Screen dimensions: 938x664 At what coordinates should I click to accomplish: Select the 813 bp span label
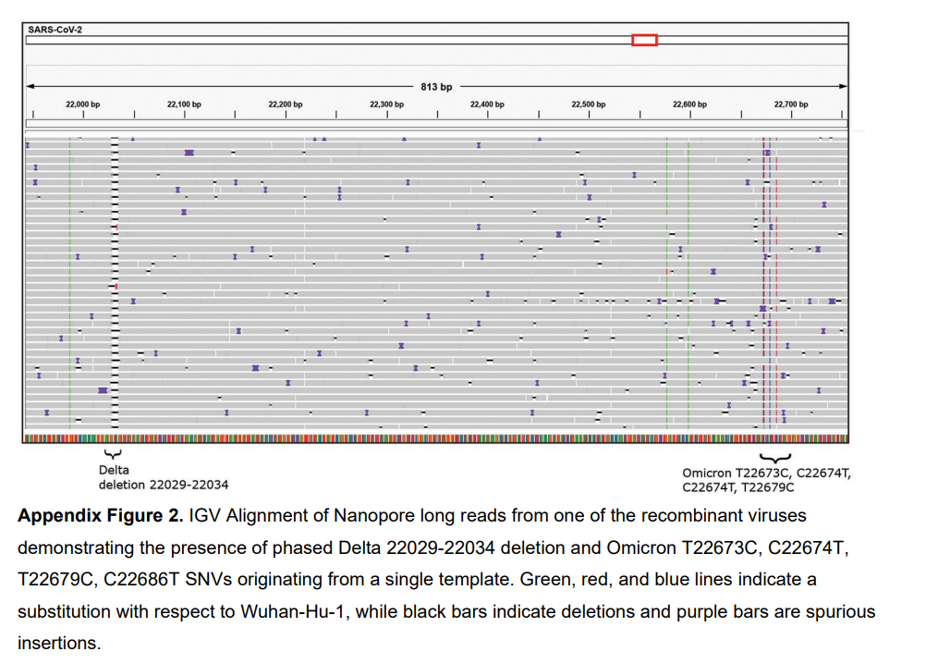click(437, 83)
